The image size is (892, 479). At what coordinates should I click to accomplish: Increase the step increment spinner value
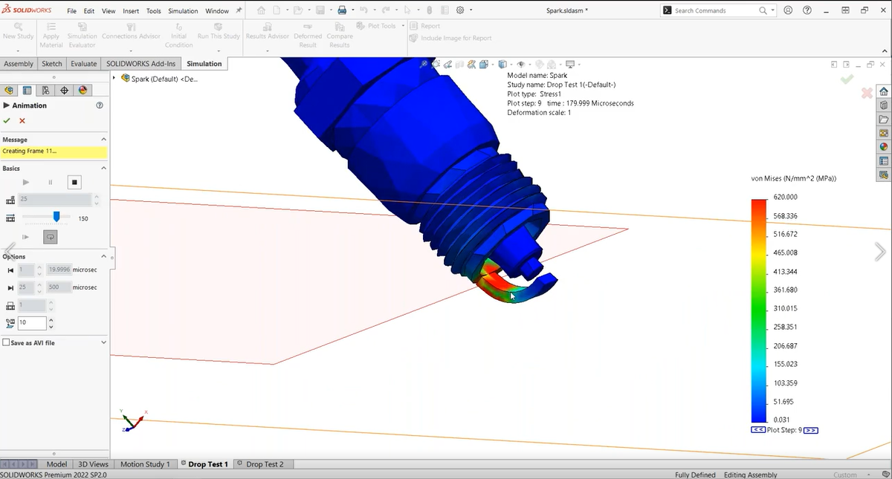coord(51,320)
